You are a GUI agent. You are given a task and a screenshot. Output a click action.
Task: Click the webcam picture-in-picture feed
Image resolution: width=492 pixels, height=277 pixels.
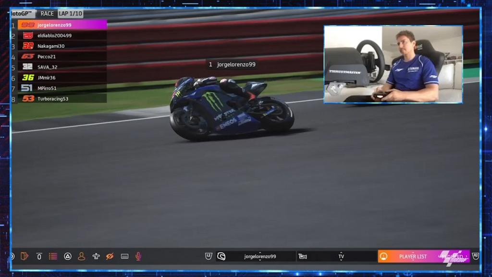[x=393, y=64]
